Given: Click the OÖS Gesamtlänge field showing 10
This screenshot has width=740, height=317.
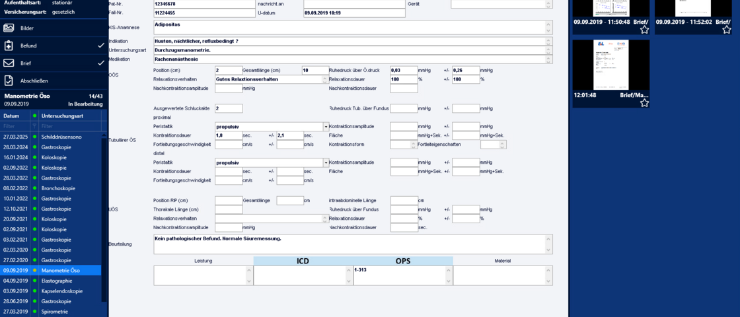Looking at the screenshot, I should [x=315, y=70].
